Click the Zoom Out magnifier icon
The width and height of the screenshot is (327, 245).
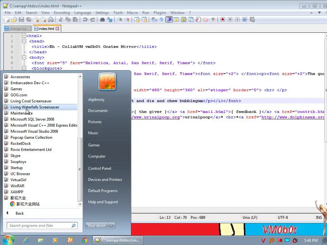coord(127,19)
